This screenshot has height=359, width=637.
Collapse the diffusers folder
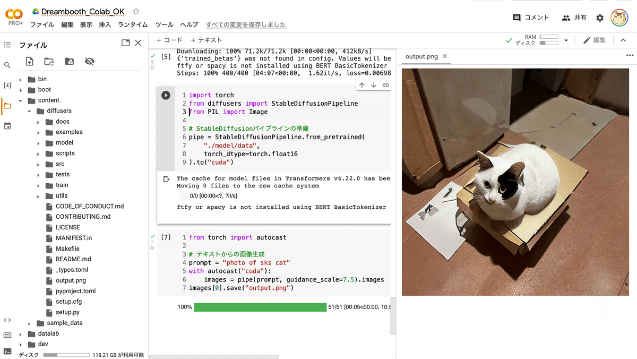30,111
